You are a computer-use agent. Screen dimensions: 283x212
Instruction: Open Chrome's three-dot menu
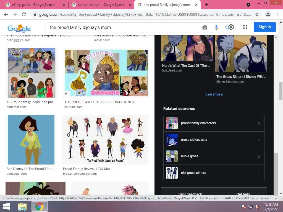[277, 14]
